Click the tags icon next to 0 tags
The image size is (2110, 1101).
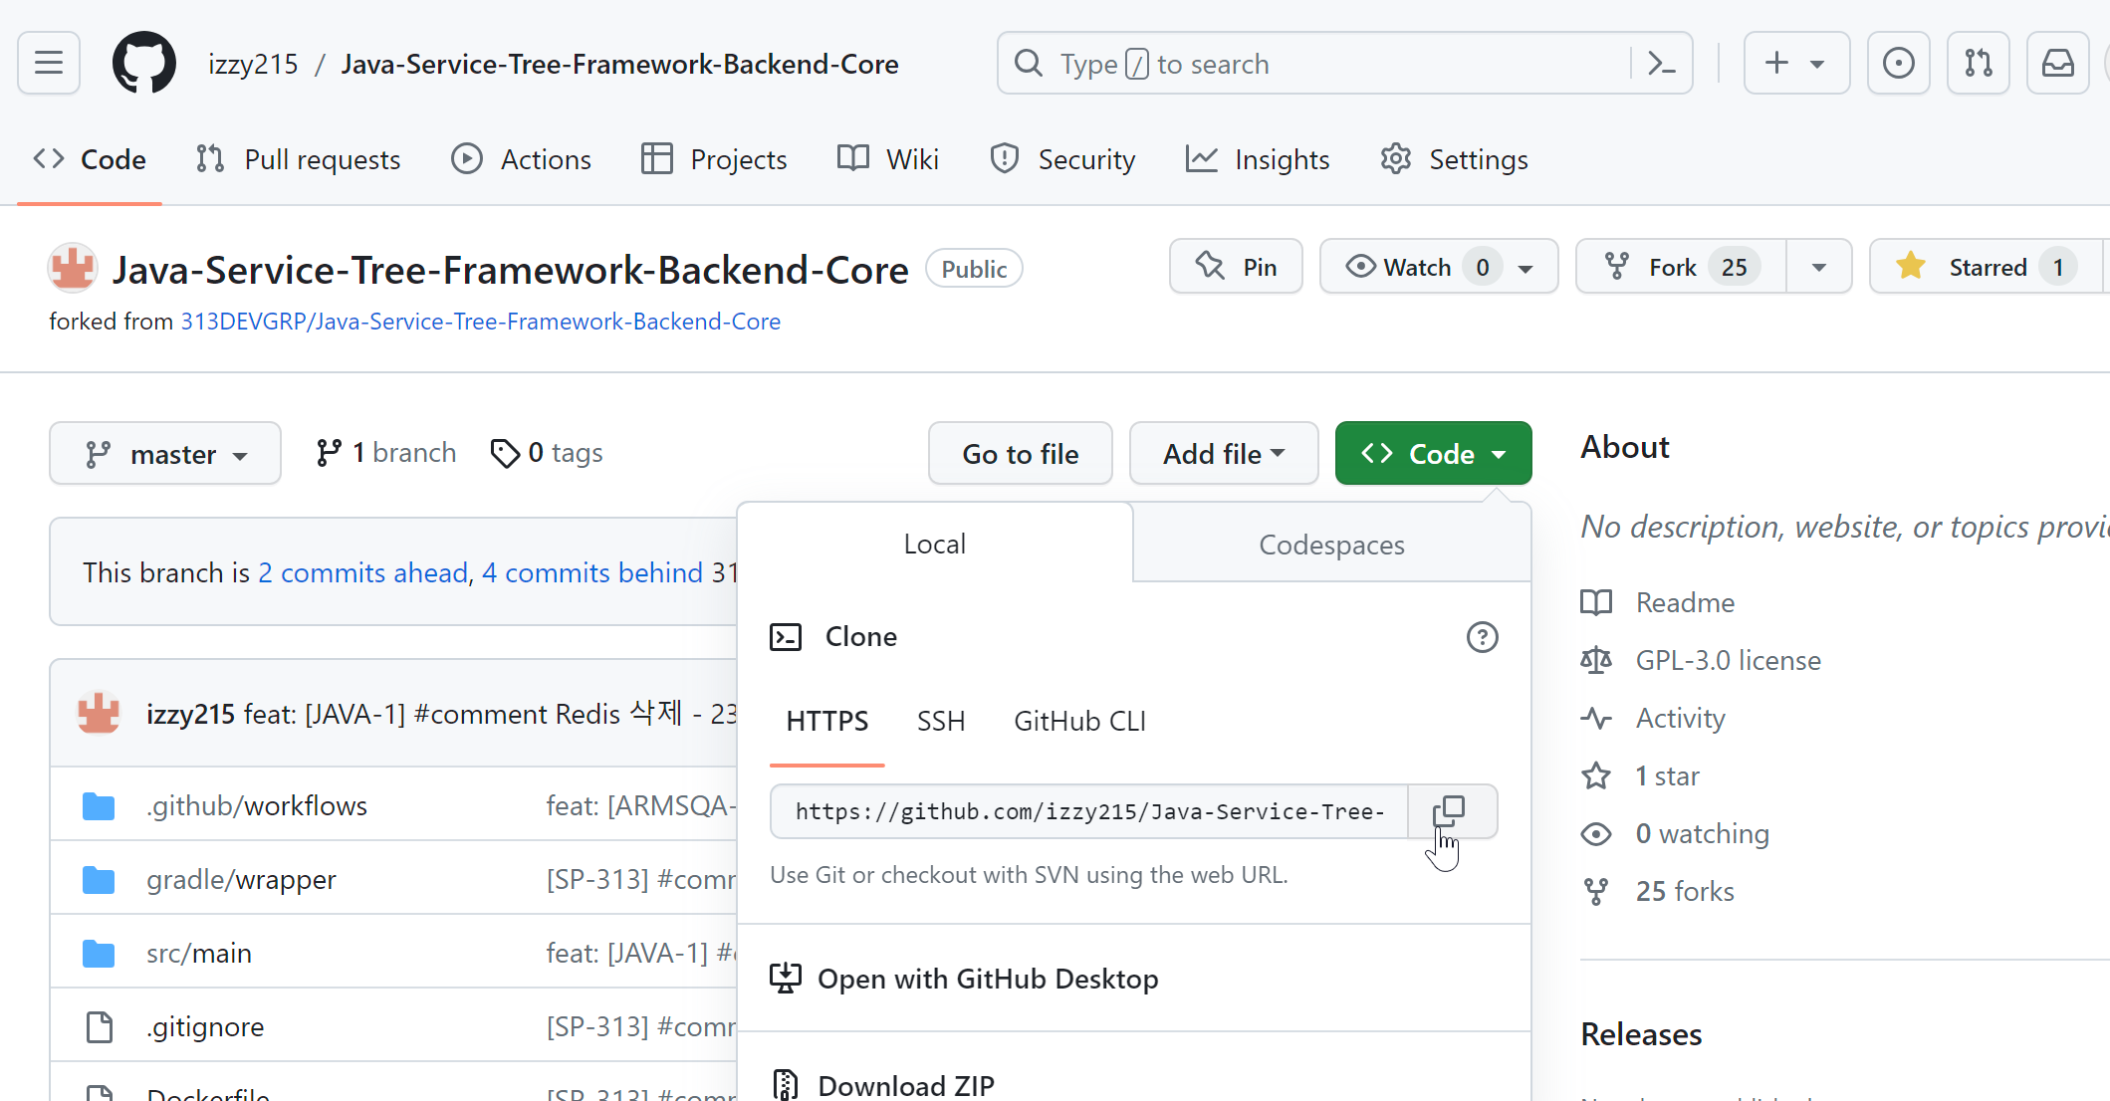[x=505, y=453]
